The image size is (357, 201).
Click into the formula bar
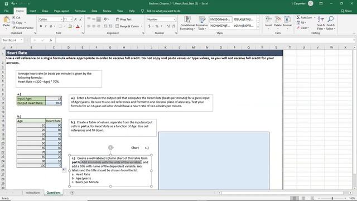204,40
